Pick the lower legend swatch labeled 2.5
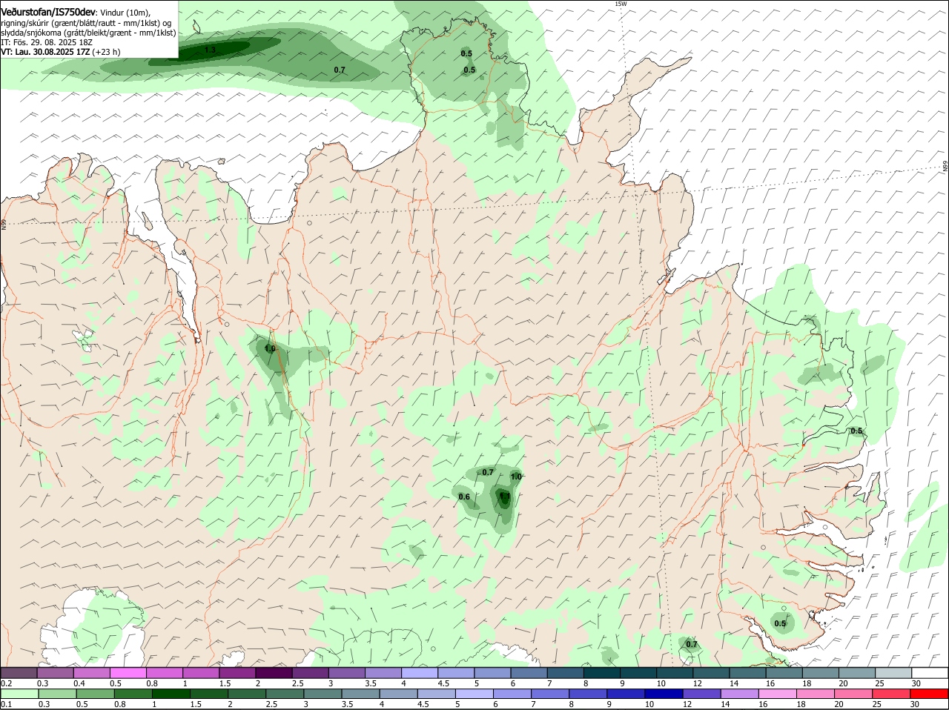 285,694
